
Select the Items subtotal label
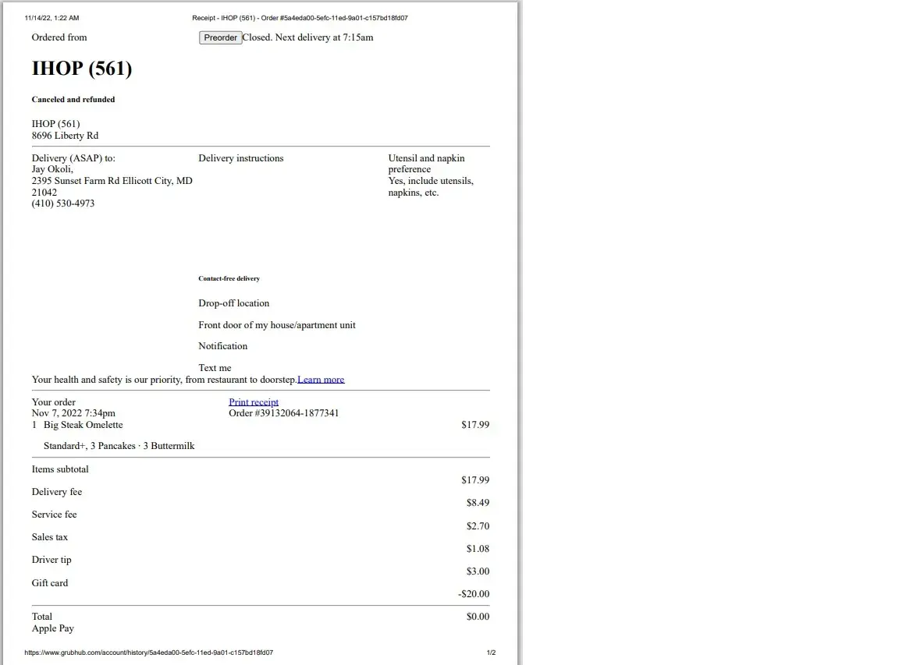click(60, 469)
